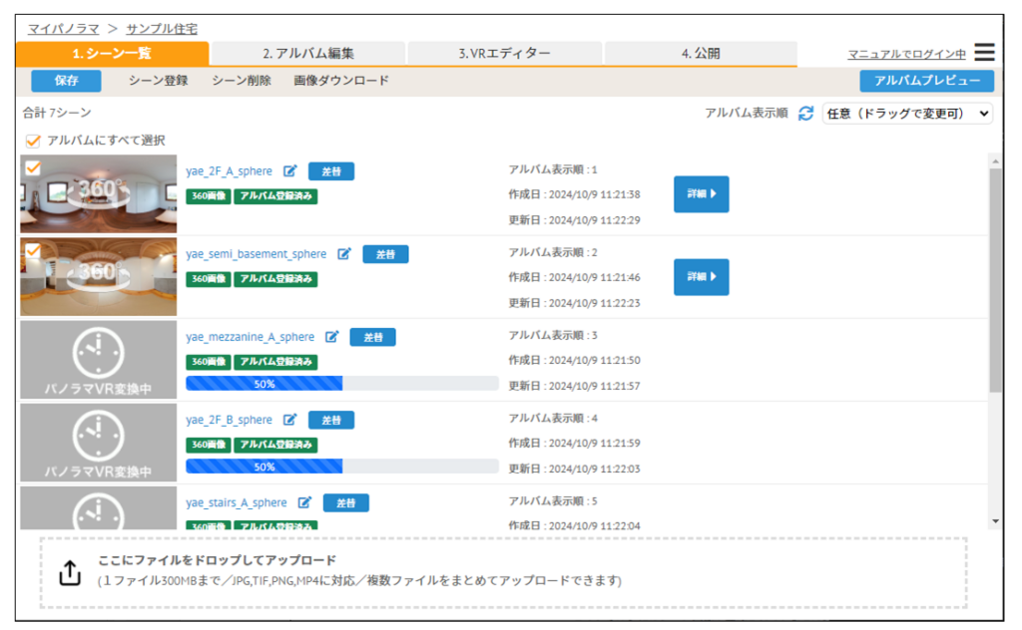Open the hamburger menu icon
The height and width of the screenshot is (630, 1022).
(x=984, y=53)
